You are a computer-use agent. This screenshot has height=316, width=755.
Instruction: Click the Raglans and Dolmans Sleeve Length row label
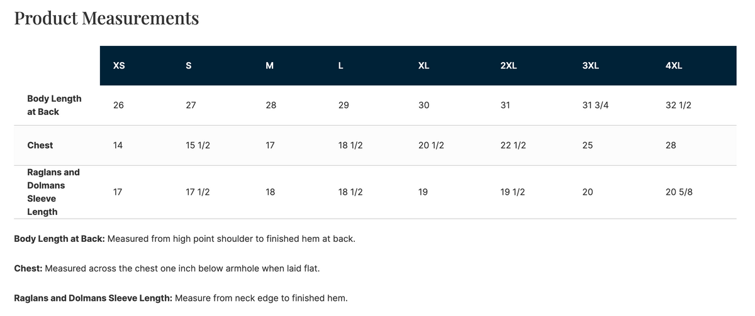point(53,192)
